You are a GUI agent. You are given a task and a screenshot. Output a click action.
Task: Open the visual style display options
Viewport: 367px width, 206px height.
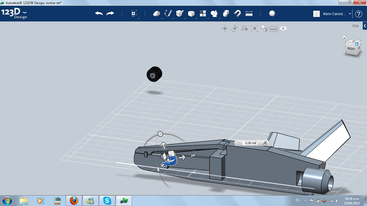264,28
